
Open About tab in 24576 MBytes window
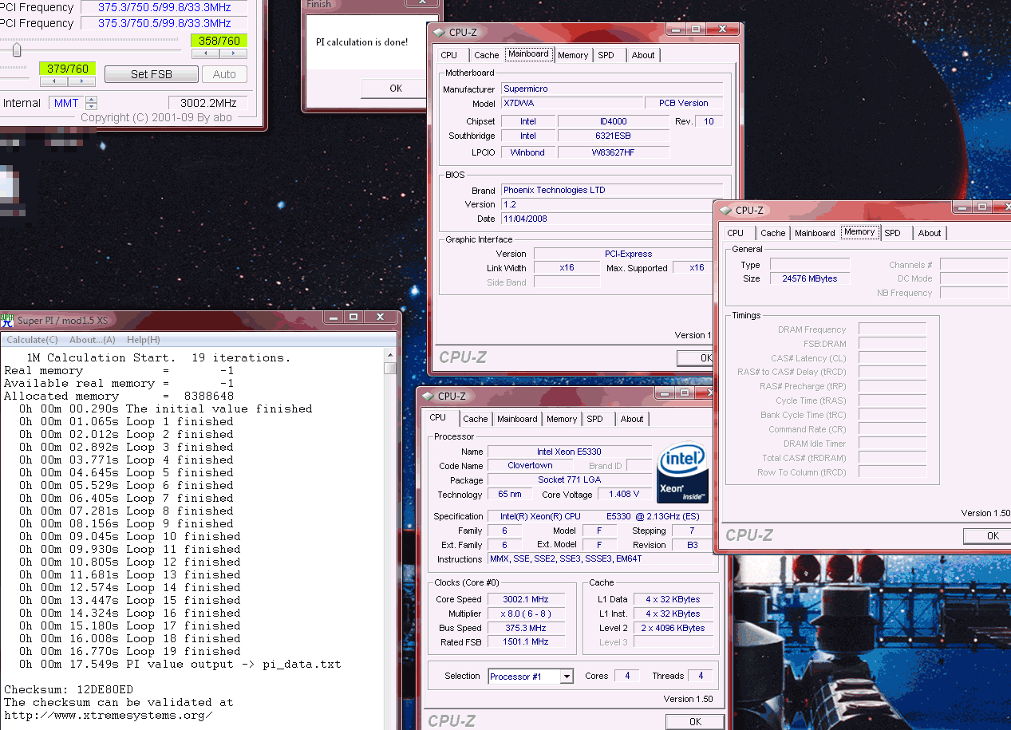(x=930, y=233)
